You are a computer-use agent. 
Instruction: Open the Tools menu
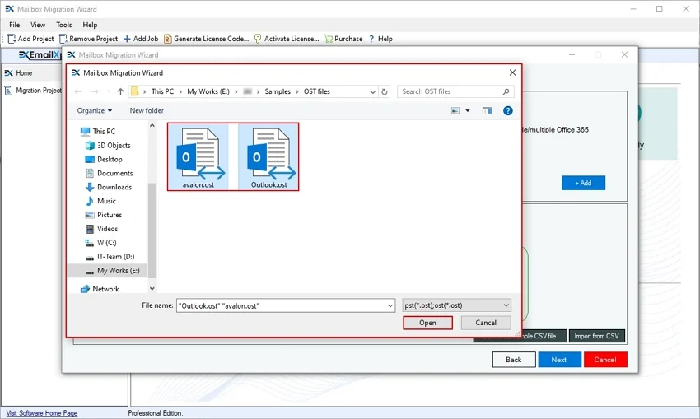tap(64, 25)
